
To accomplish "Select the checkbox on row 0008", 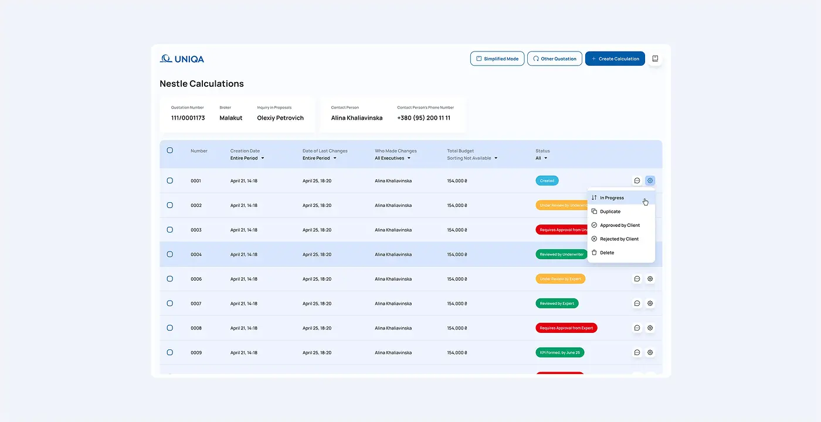I will 170,328.
